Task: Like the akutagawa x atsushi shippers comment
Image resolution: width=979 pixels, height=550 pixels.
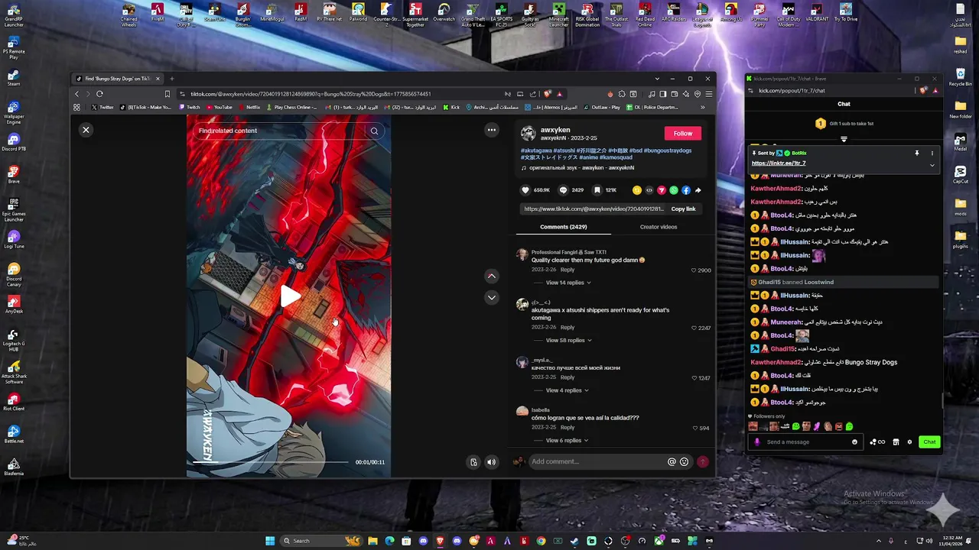Action: pyautogui.click(x=694, y=328)
